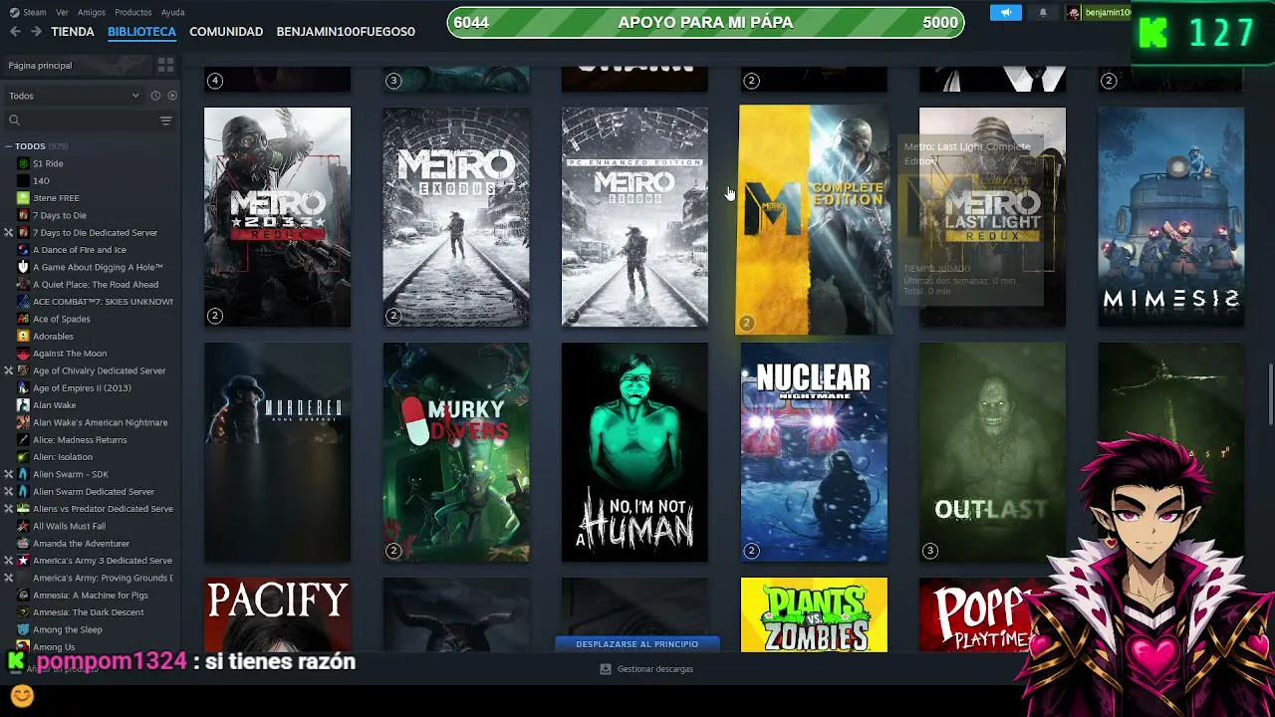Open the Ver menu

click(x=63, y=12)
